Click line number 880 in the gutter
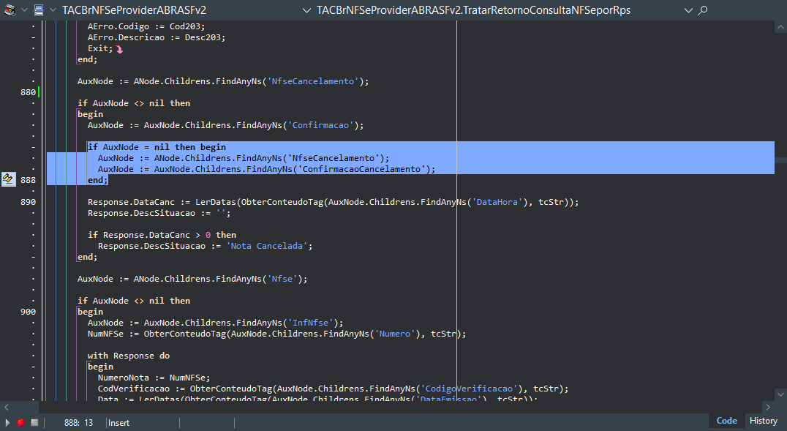Viewport: 787px width, 431px height. point(28,92)
